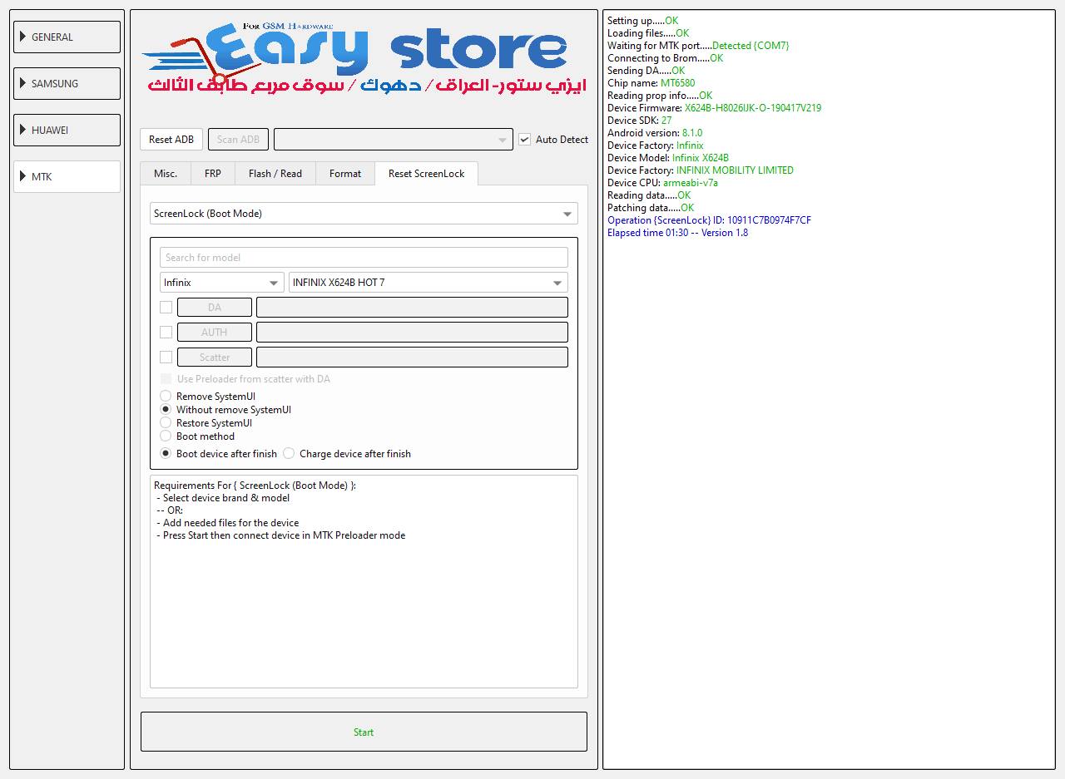Open the INFINIX X624B HOT 7 model dropdown
The height and width of the screenshot is (779, 1065).
click(x=428, y=283)
